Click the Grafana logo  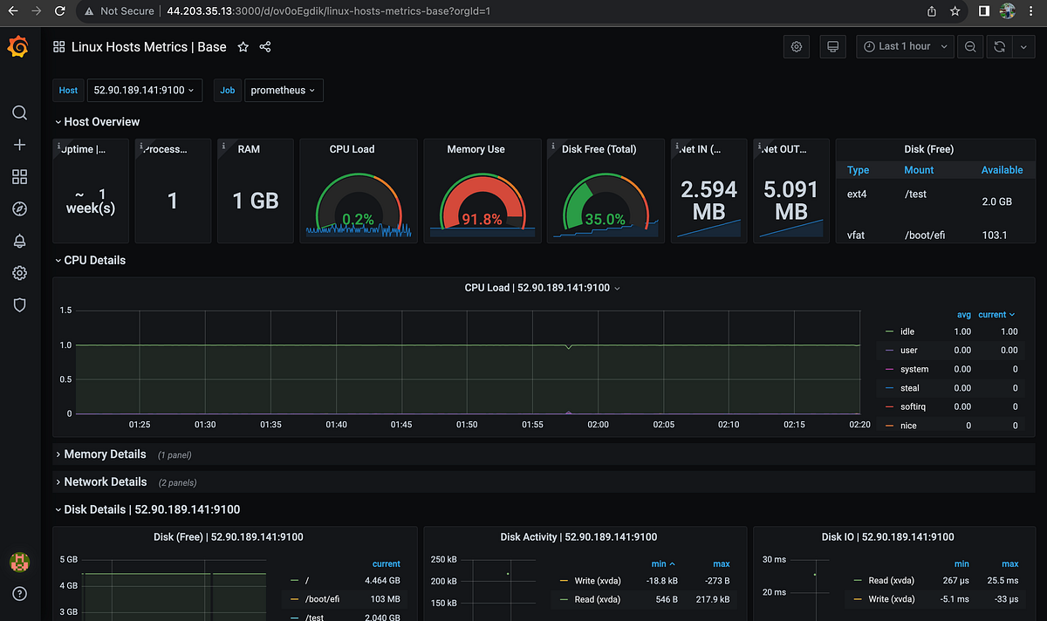coord(18,46)
